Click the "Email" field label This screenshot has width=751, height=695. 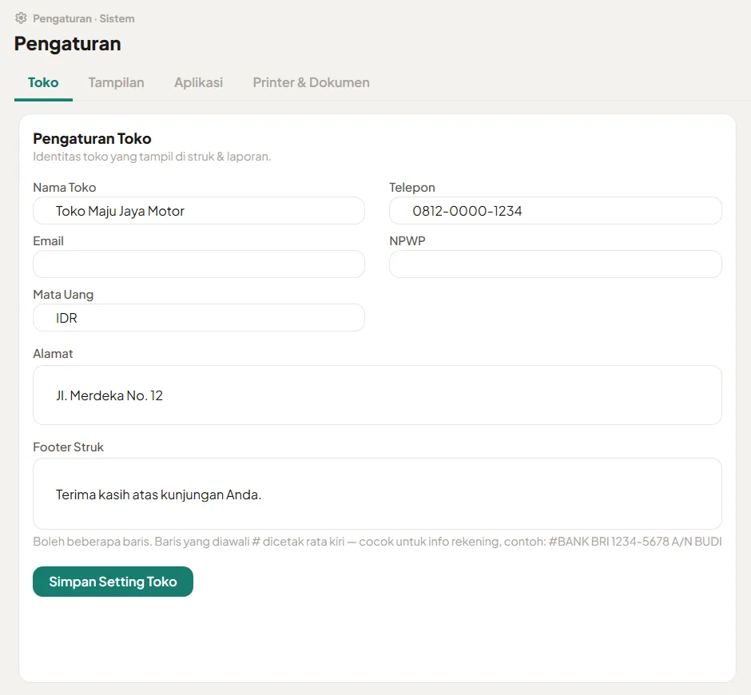[x=49, y=241]
